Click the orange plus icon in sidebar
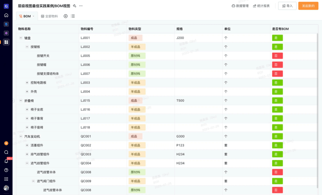Image resolution: width=322 pixels, height=195 pixels. (x=6, y=143)
